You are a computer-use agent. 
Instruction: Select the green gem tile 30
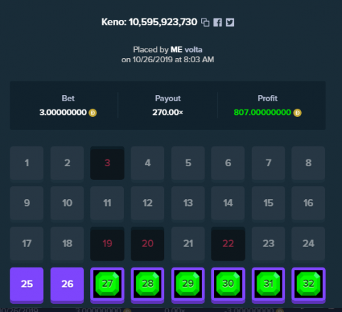point(228,284)
